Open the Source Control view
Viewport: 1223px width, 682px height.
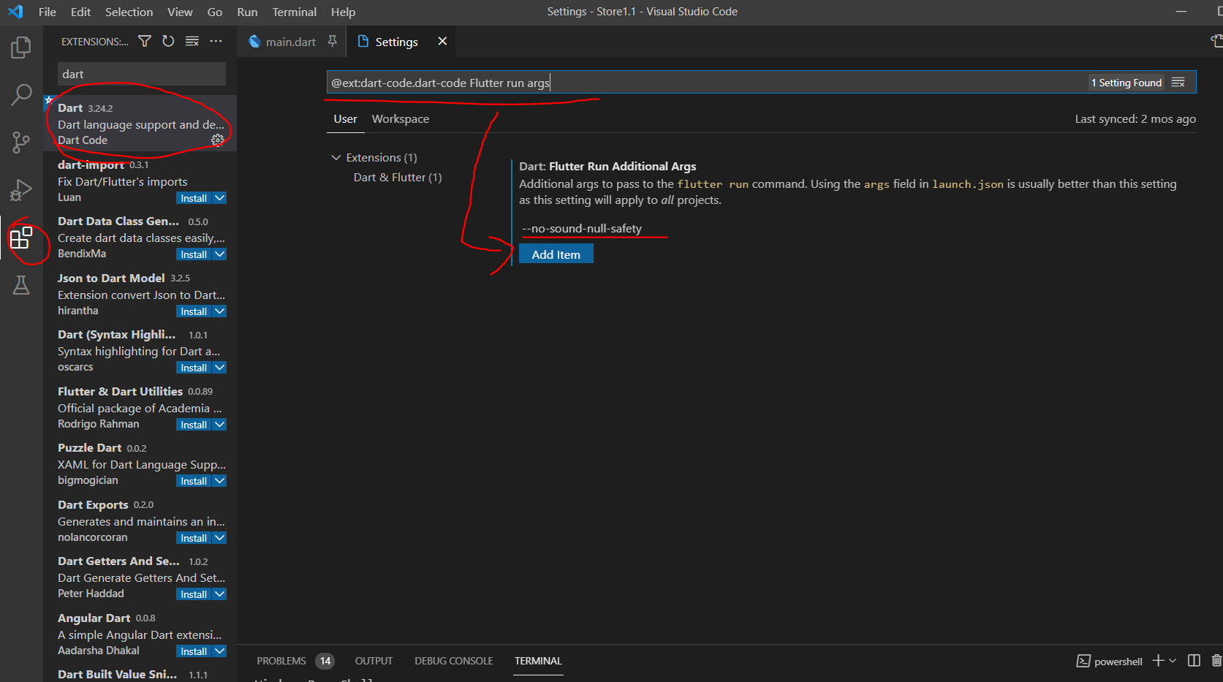click(21, 142)
